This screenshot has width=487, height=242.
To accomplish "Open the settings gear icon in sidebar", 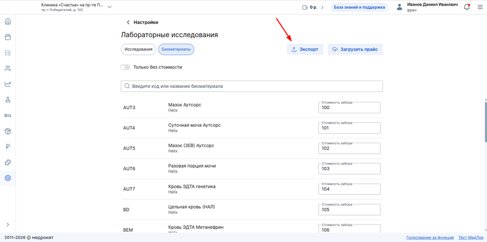I will coord(8,178).
